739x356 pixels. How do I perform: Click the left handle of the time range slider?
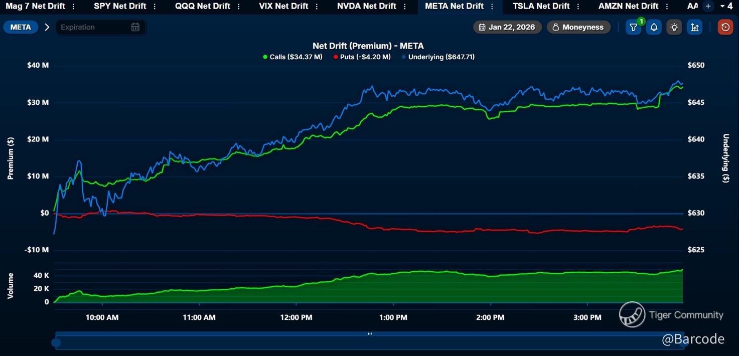click(x=56, y=343)
